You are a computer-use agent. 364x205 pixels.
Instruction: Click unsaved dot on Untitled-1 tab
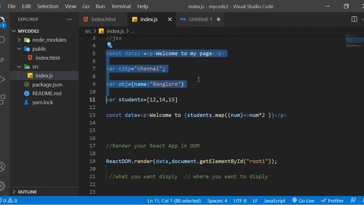(218, 19)
